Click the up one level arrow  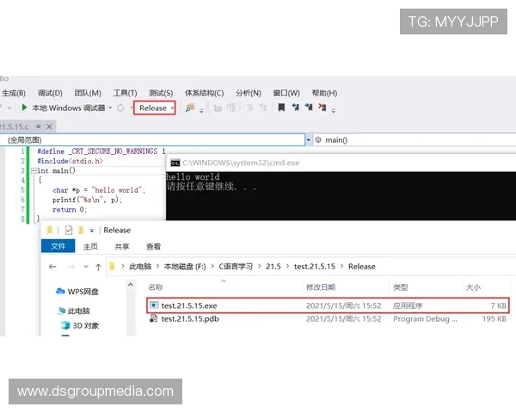(x=98, y=267)
